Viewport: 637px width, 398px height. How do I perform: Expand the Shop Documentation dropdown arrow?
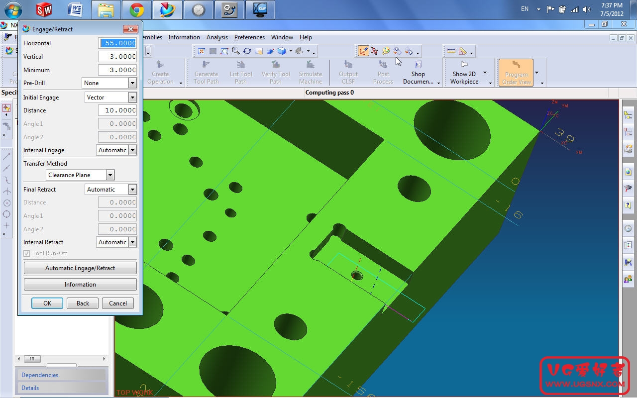pos(438,83)
